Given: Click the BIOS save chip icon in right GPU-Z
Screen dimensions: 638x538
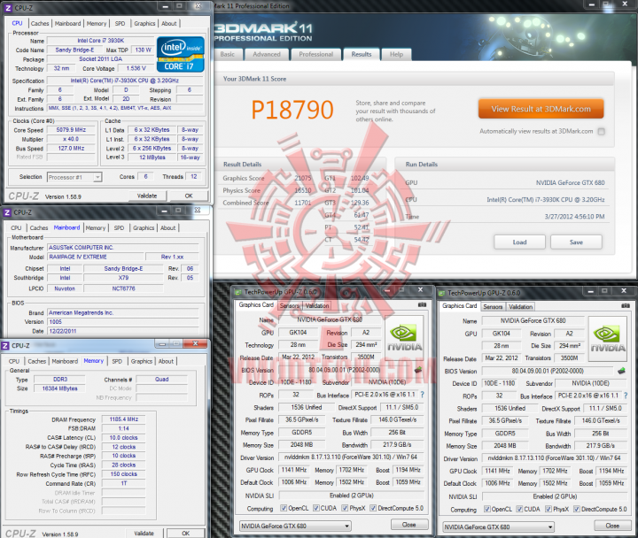Looking at the screenshot, I should 621,371.
